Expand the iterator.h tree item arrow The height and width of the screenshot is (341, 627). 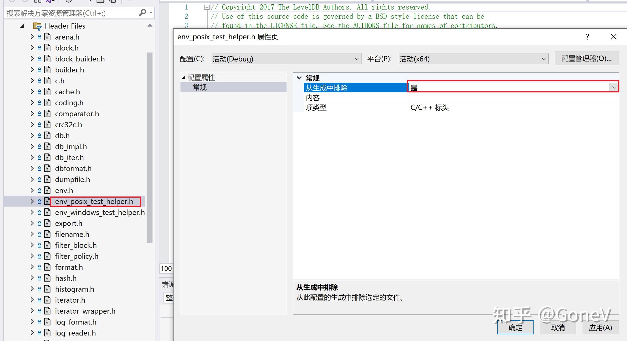coord(32,300)
